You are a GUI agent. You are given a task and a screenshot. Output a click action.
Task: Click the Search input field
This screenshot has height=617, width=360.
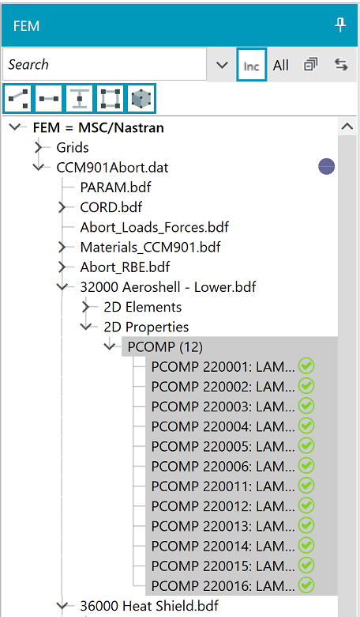tap(104, 64)
